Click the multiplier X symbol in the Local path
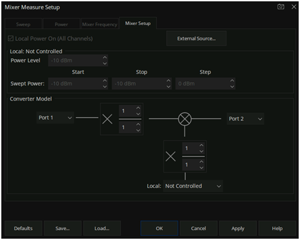 [x=171, y=156]
